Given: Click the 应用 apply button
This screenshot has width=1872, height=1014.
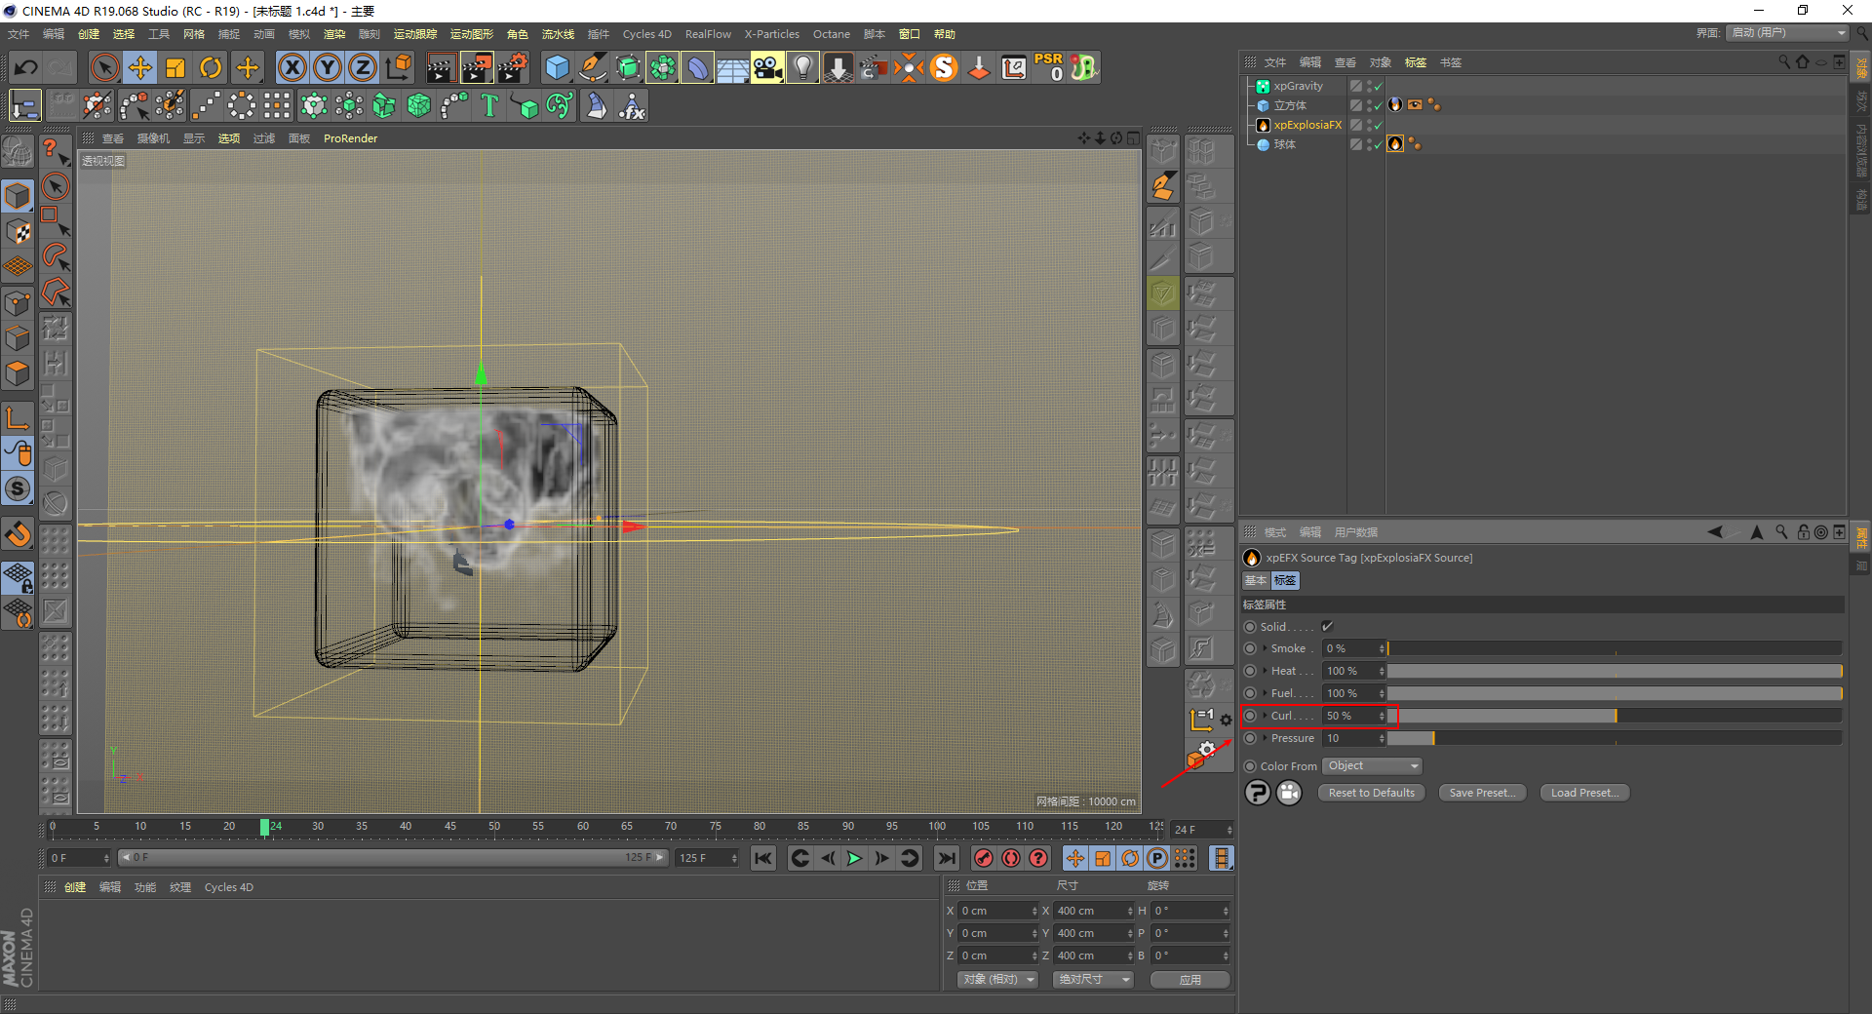Looking at the screenshot, I should 1190,980.
